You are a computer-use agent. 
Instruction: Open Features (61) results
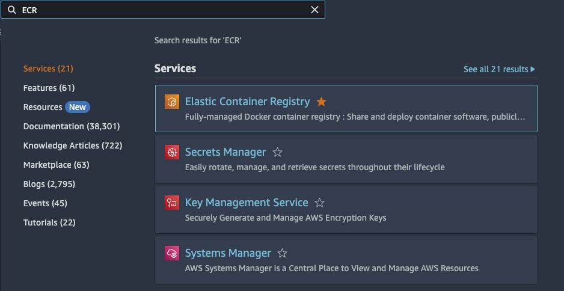coord(49,88)
